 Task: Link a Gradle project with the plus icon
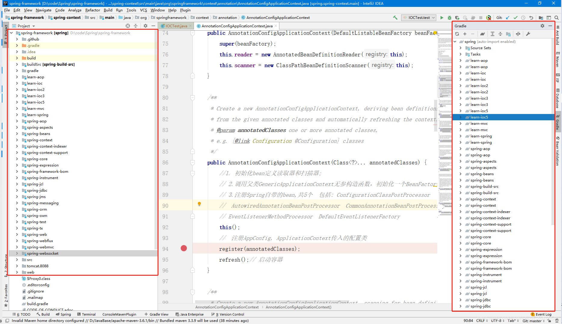(x=465, y=34)
